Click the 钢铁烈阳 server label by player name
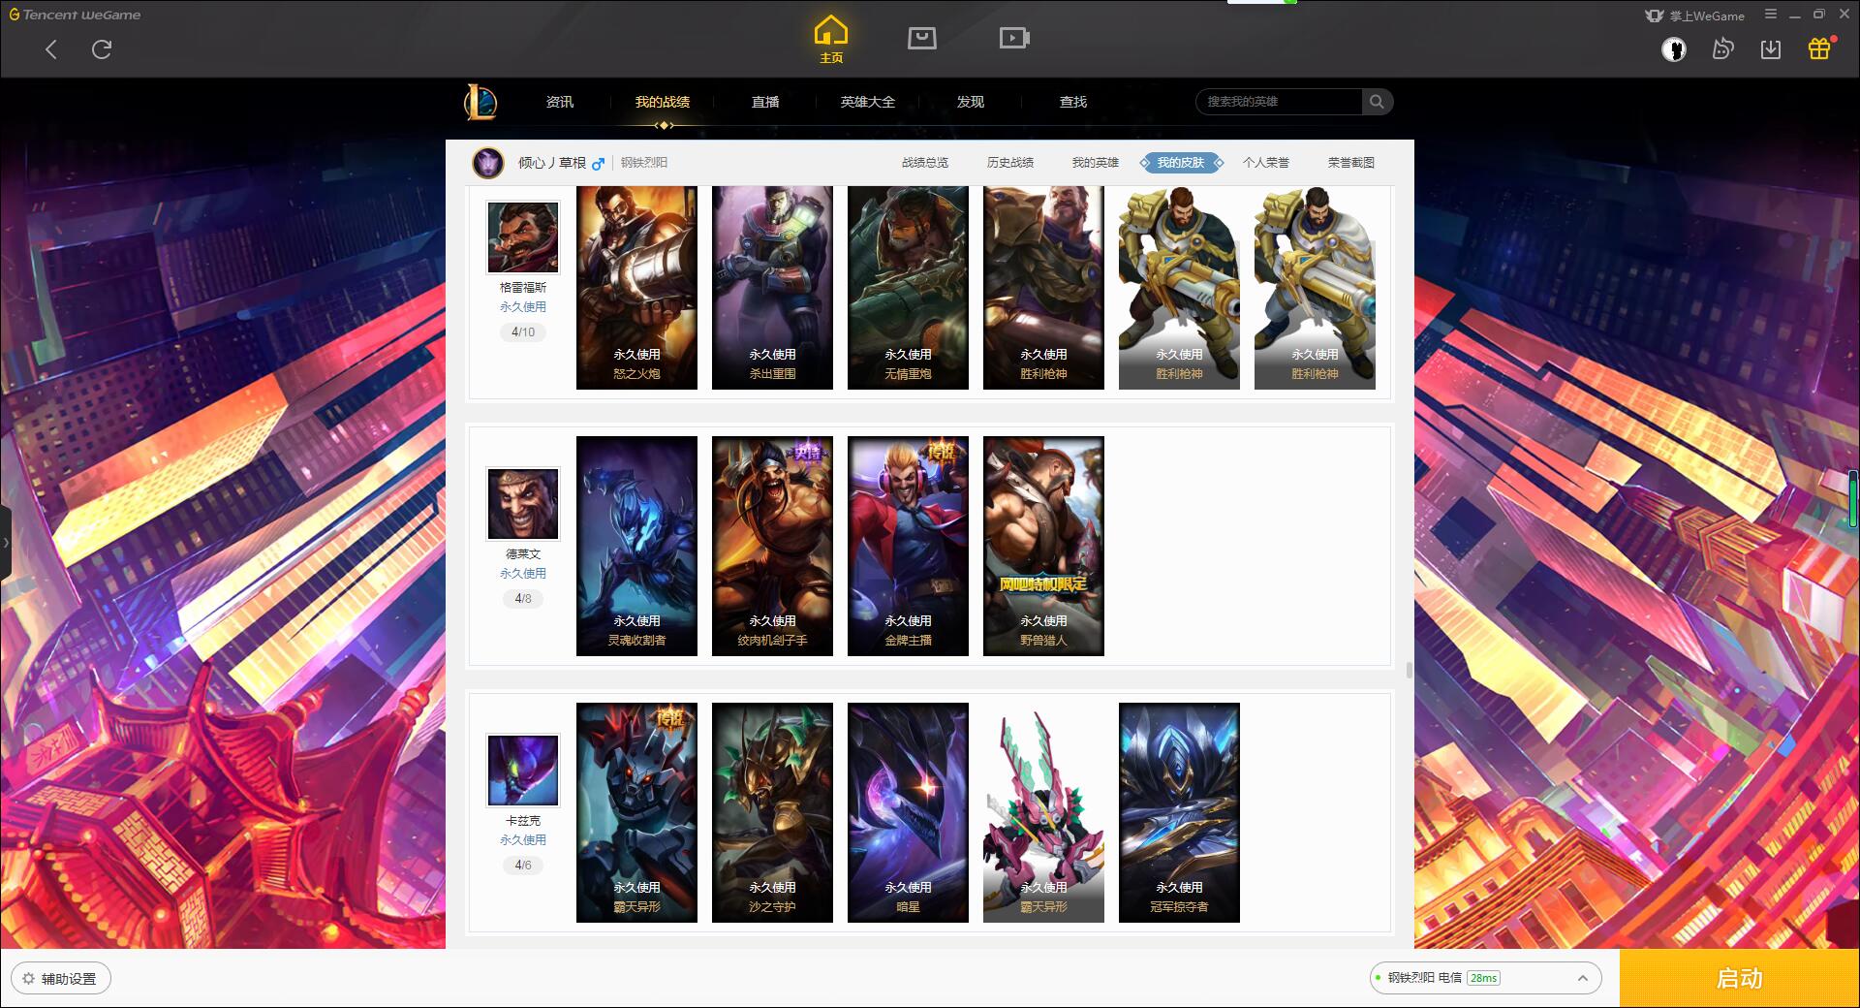The image size is (1860, 1008). [644, 163]
